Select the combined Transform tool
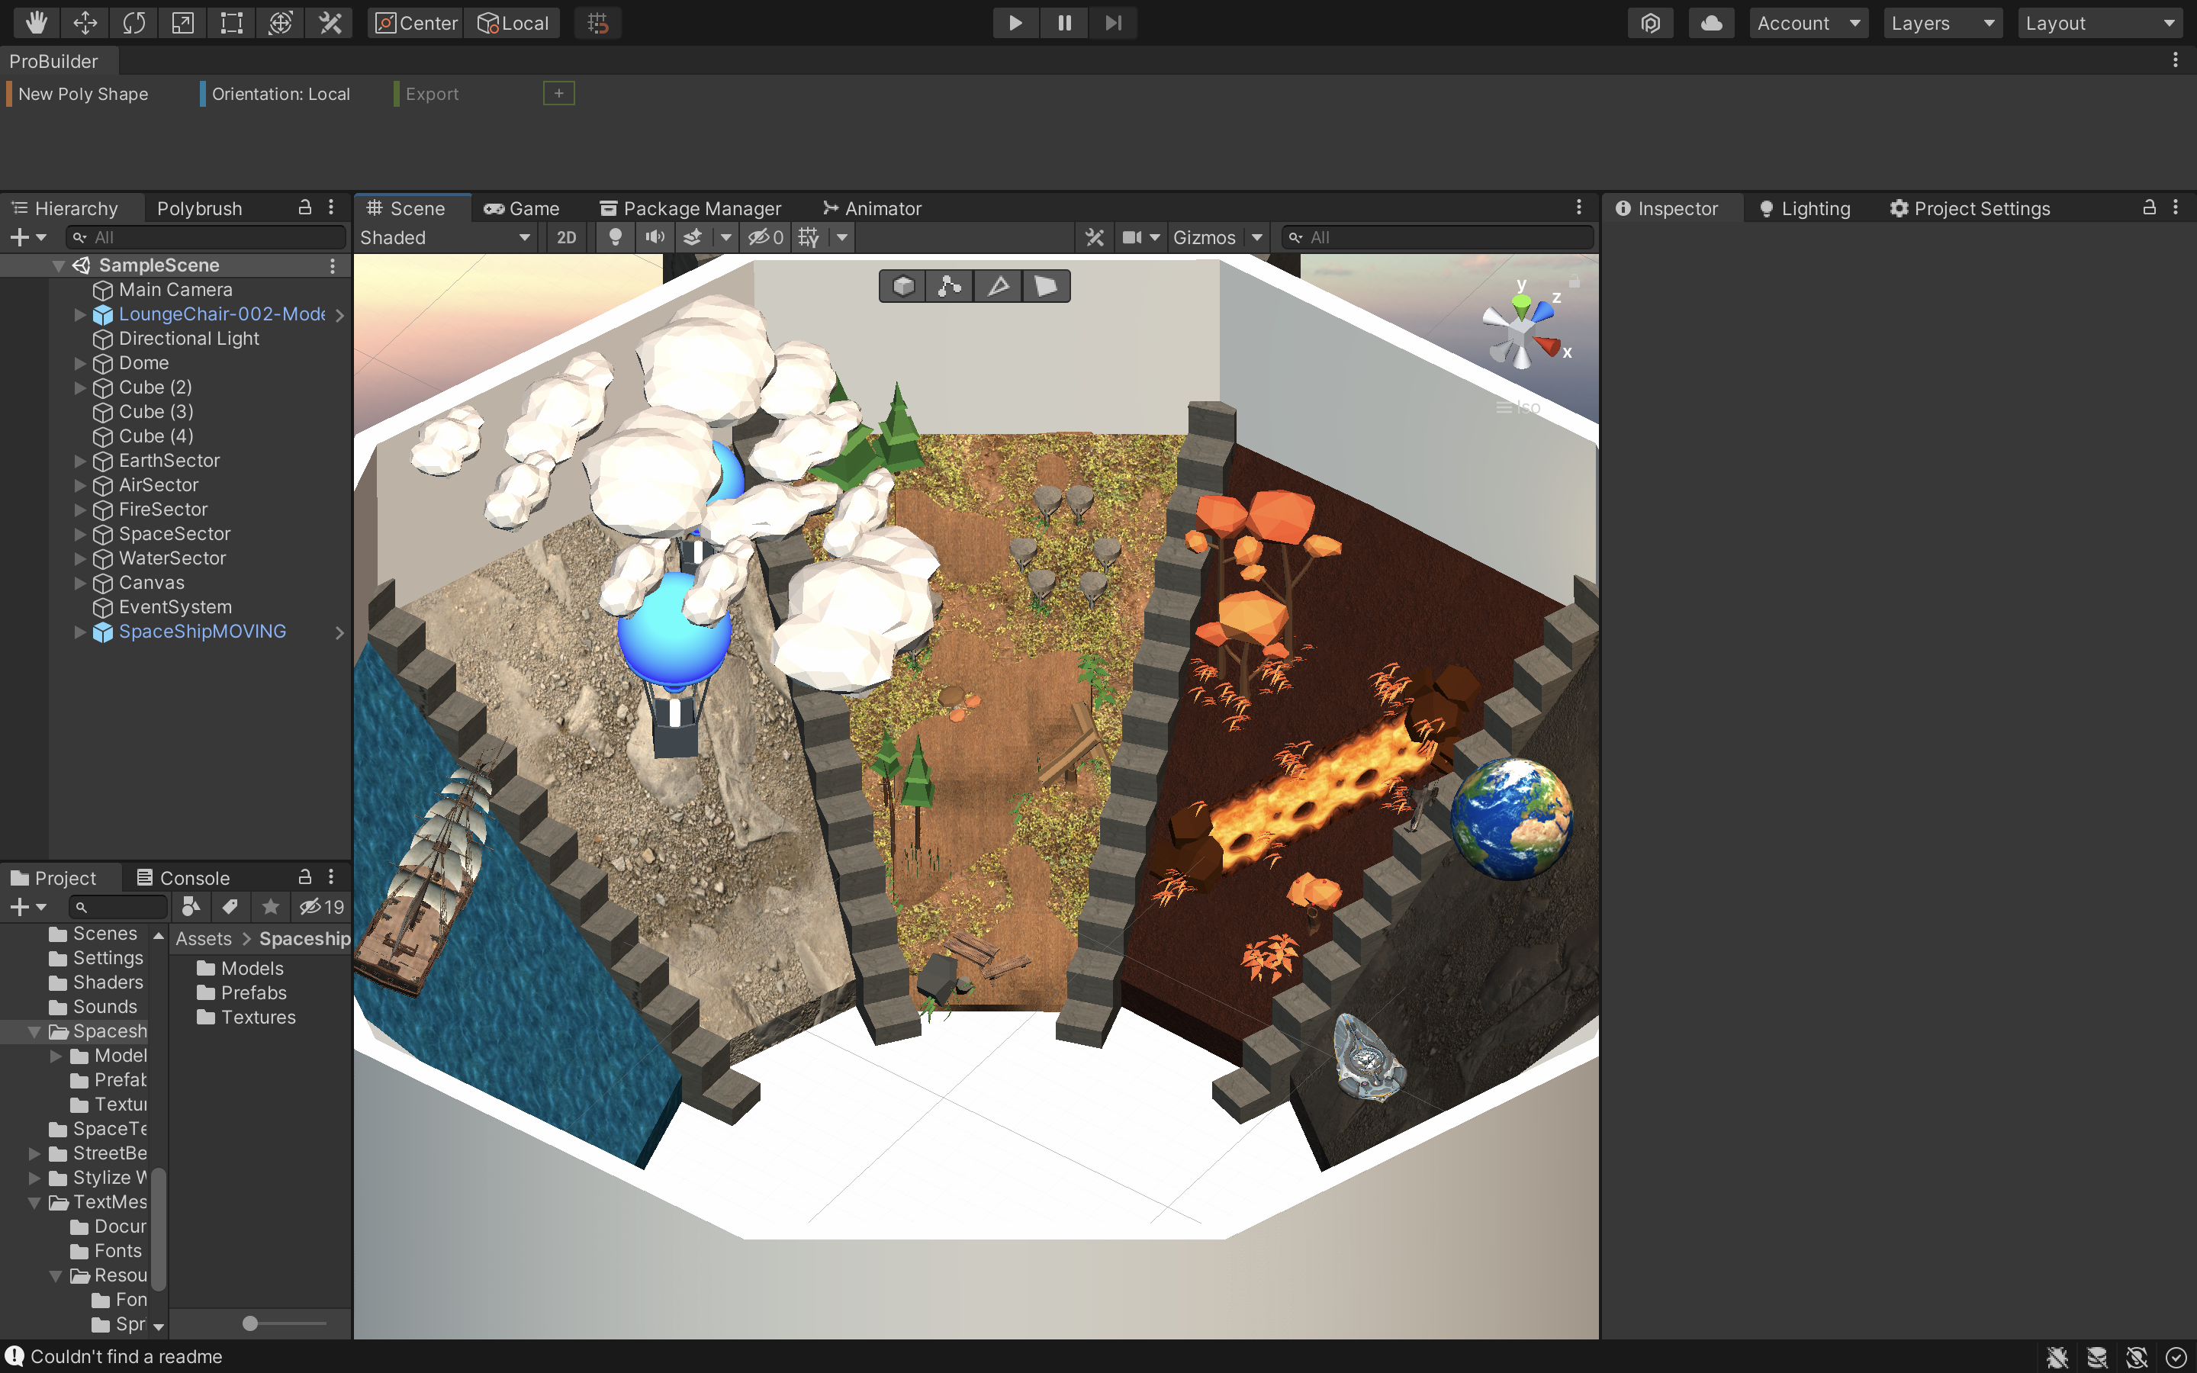2197x1373 pixels. click(x=281, y=23)
